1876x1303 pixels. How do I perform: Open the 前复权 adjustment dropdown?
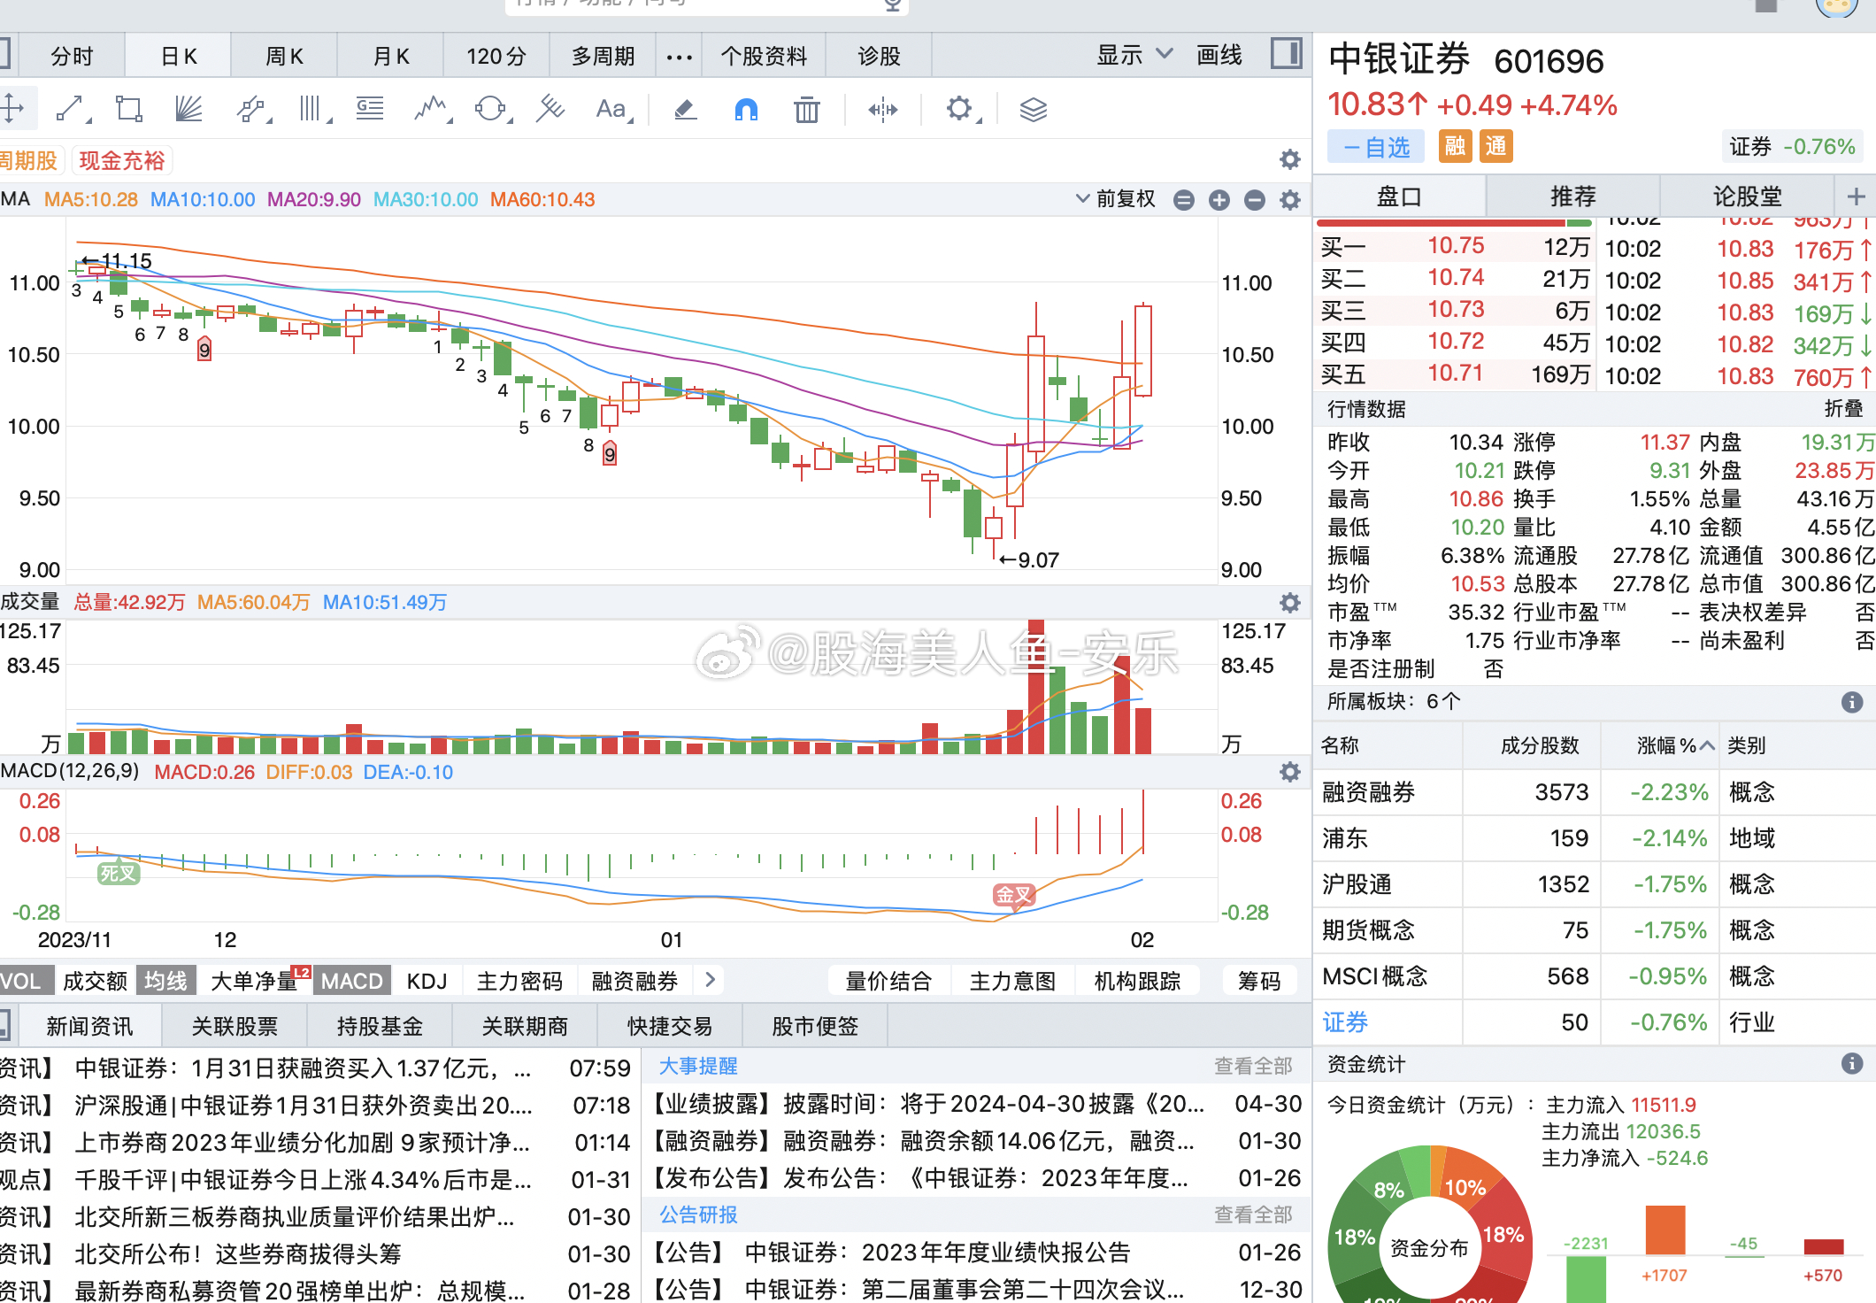tap(1116, 199)
